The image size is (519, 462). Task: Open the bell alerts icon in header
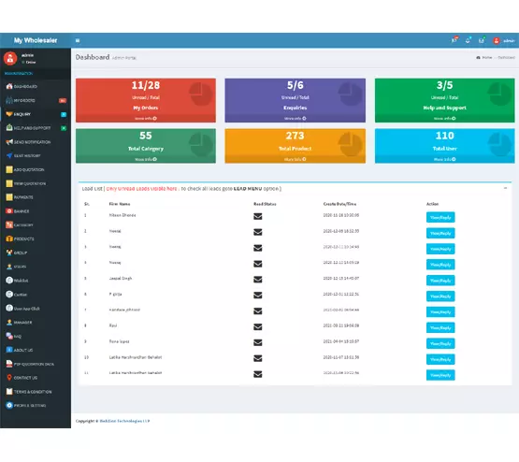click(468, 40)
